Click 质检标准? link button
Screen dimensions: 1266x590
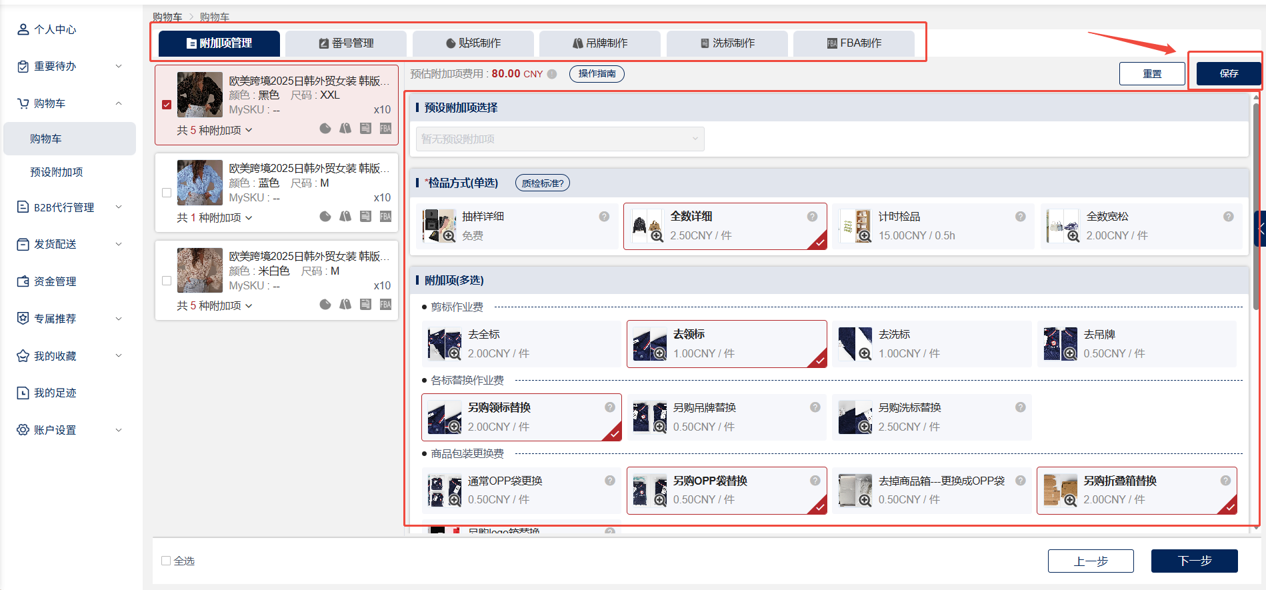pyautogui.click(x=543, y=183)
